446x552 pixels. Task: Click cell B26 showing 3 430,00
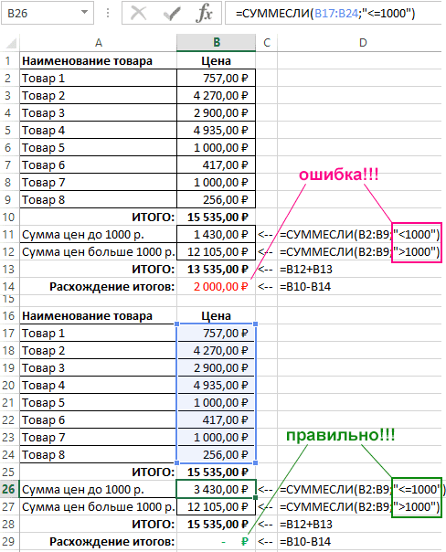pos(216,489)
